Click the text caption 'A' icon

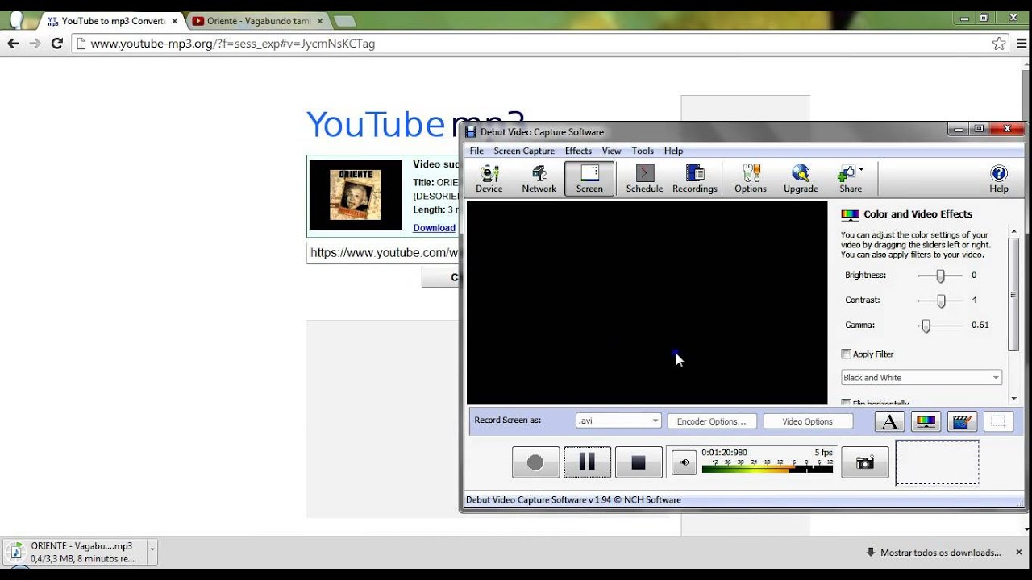(x=889, y=421)
